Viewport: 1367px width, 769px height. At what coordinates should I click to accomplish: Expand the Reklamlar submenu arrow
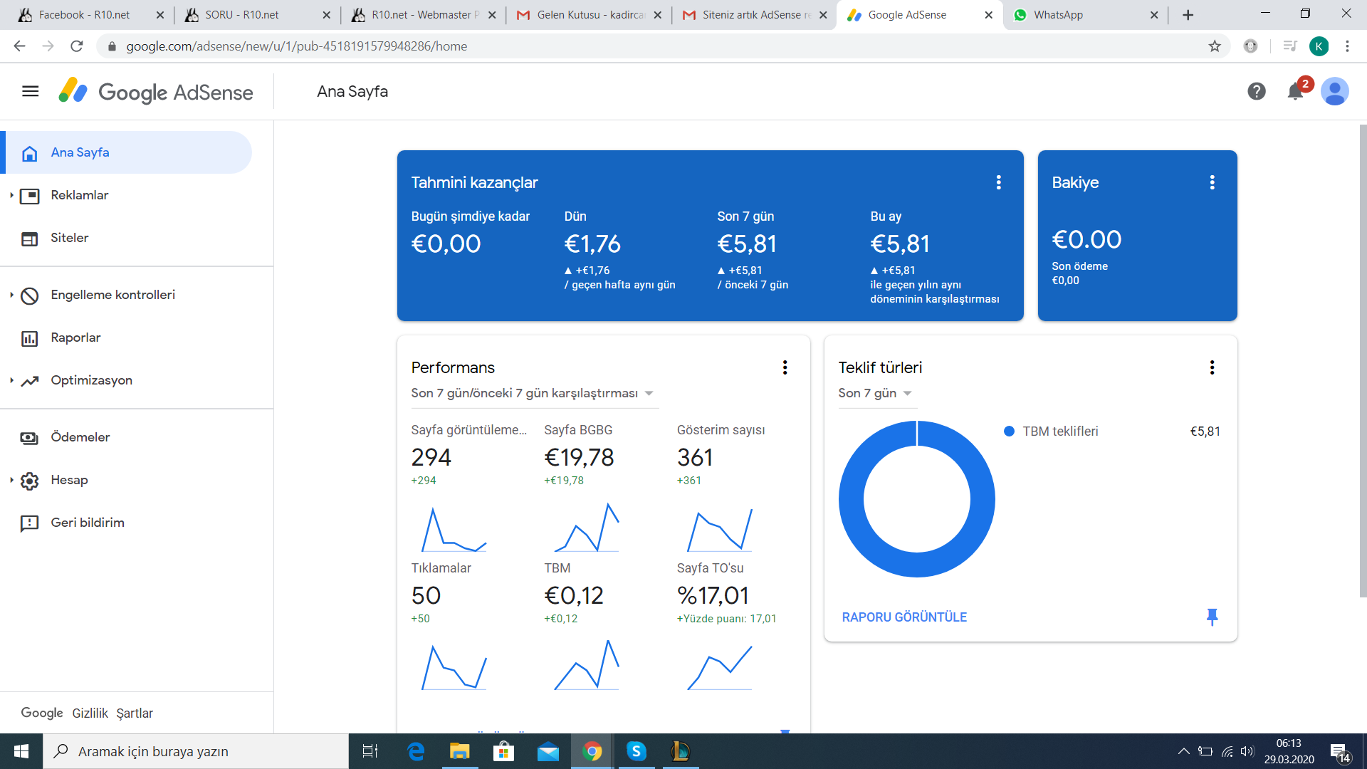[11, 195]
